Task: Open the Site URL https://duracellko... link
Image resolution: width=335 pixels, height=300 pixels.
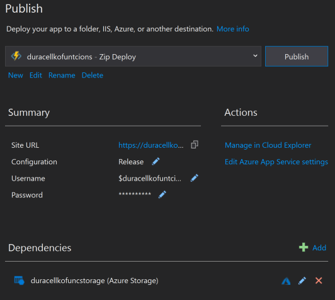Action: coord(151,145)
